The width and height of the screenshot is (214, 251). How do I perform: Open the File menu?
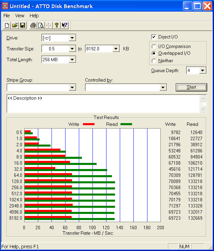(6, 16)
